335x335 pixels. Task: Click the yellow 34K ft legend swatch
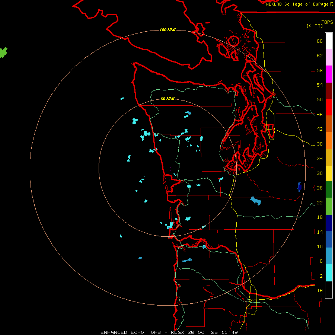tap(329, 157)
